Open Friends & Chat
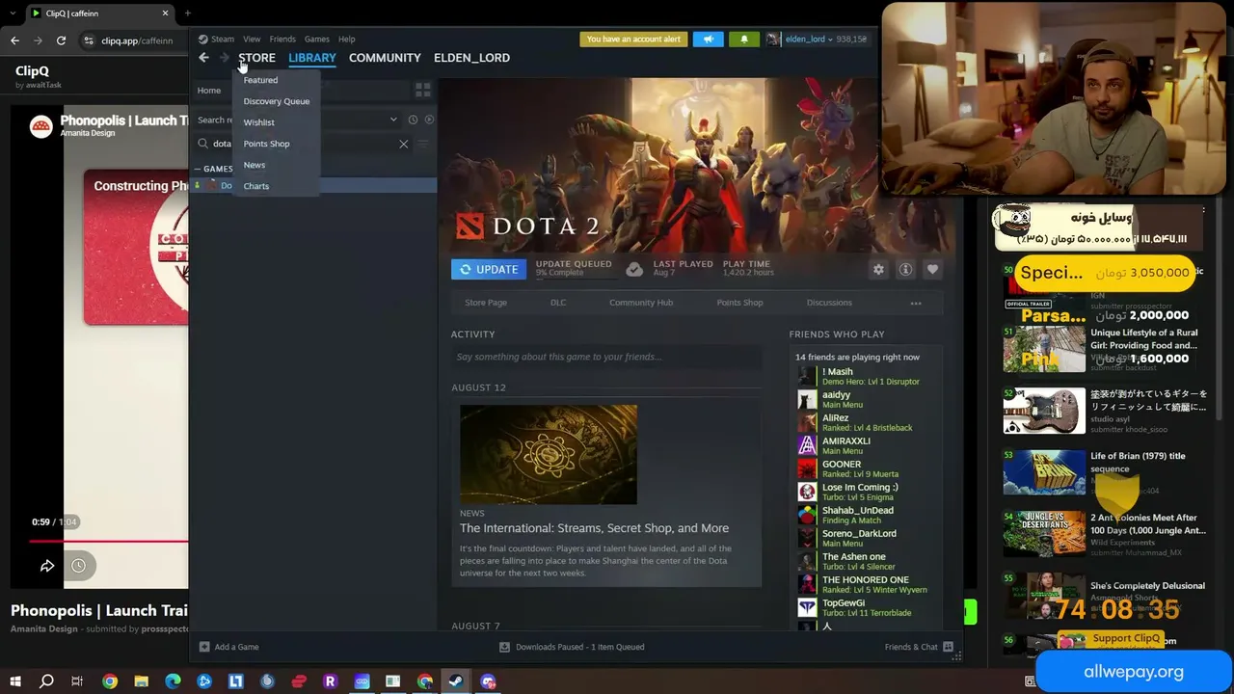 [919, 647]
